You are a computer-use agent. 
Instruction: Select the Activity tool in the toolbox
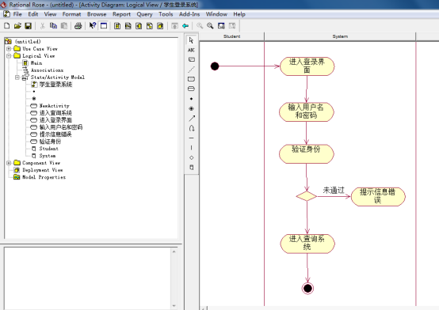(191, 89)
